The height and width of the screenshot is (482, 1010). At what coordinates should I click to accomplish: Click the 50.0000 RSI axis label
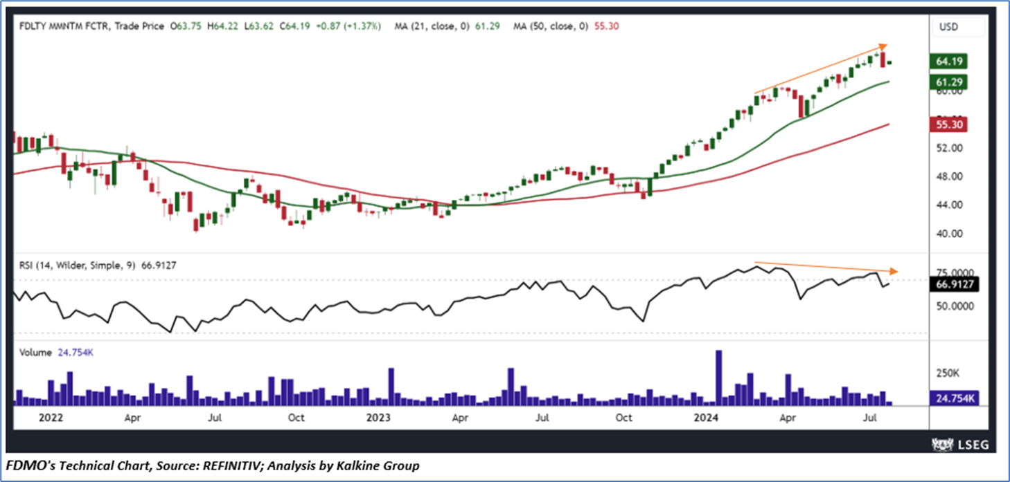[955, 306]
